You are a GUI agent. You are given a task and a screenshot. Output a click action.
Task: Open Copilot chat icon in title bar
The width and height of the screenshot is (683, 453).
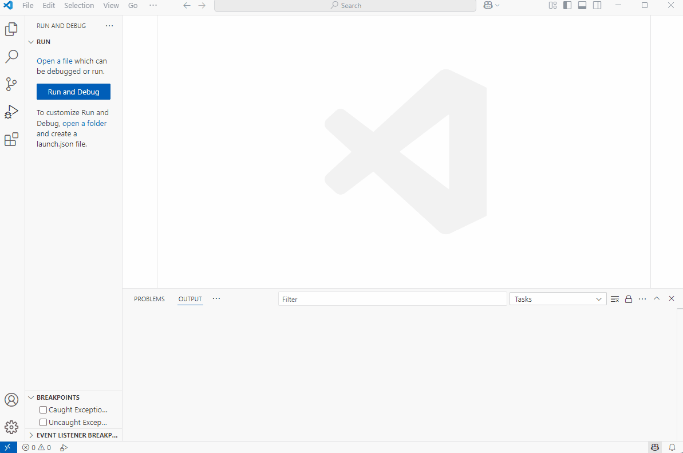pyautogui.click(x=488, y=5)
